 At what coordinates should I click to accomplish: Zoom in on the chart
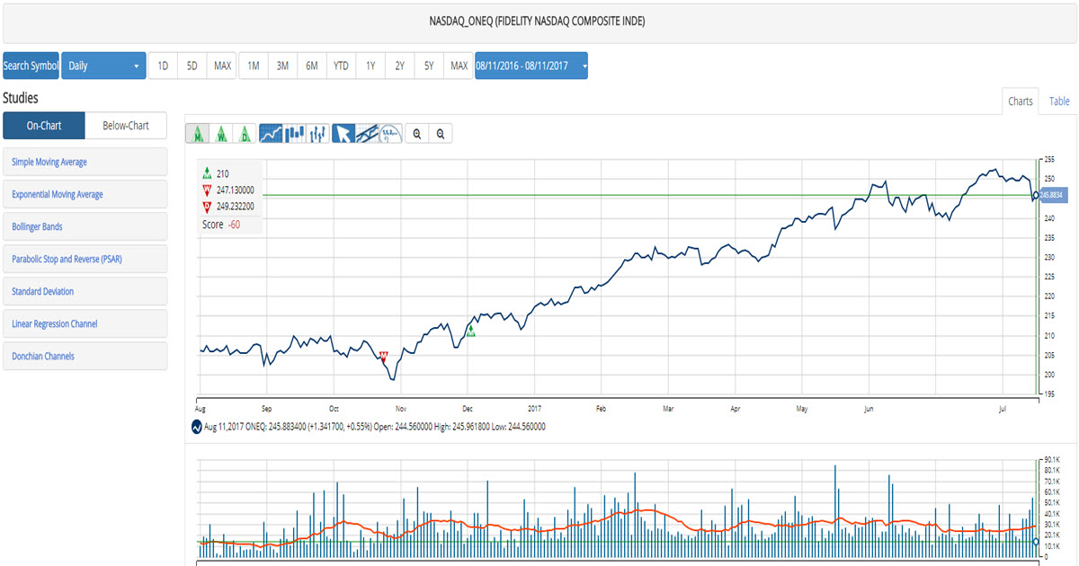click(417, 134)
